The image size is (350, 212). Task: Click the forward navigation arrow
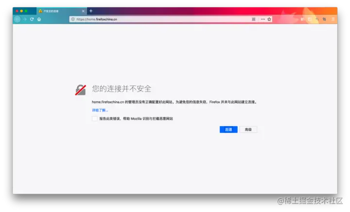point(25,19)
